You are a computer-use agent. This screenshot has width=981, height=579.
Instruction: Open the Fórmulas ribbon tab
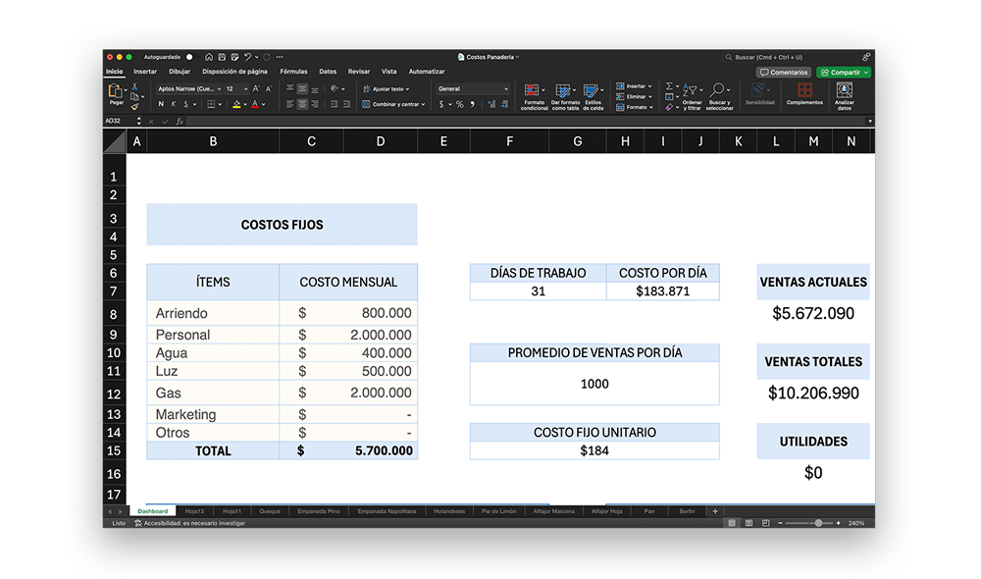293,72
